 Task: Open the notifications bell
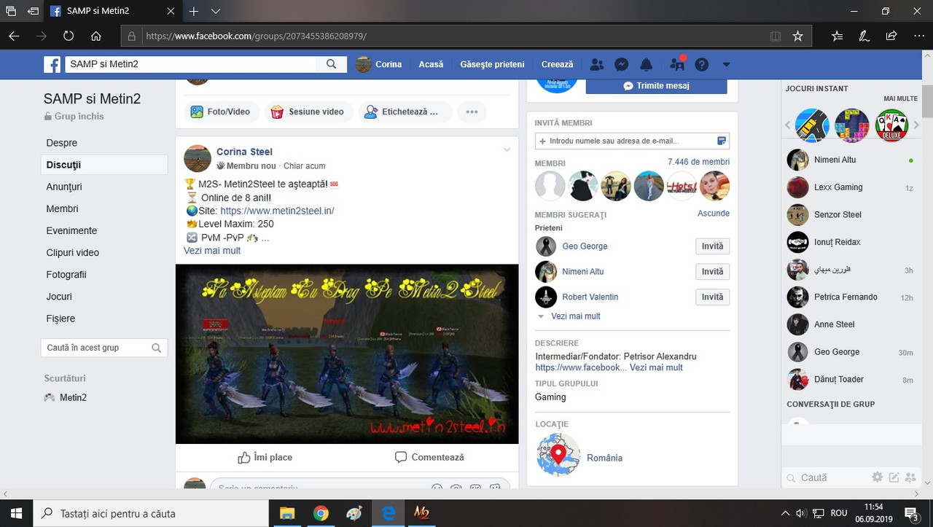(646, 64)
